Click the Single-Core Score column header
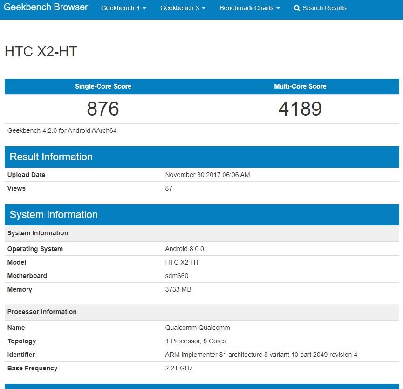Viewport: 403px width, 389px height. point(103,86)
